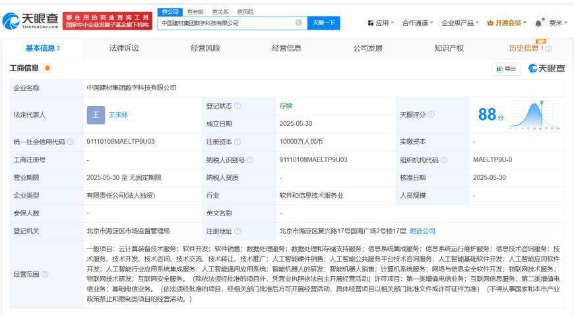Click the credit code 91110108MAELTP9U03 under 统一社会信用代码
Image resolution: width=574 pixels, height=315 pixels.
click(x=121, y=142)
